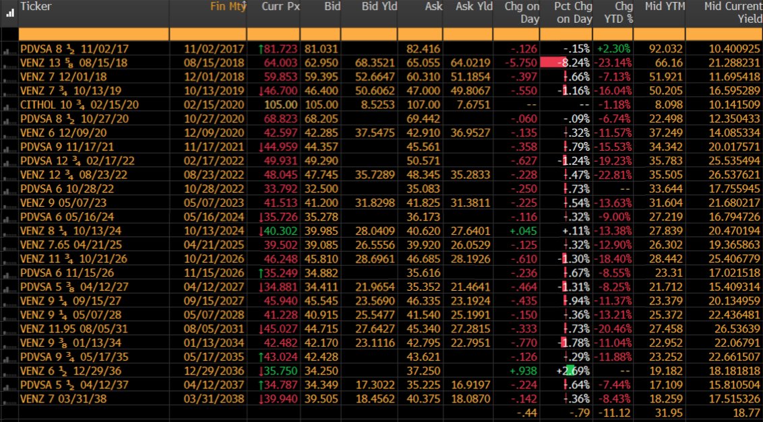Select the VENZ 7 12/01/18 ticker

tap(63, 77)
